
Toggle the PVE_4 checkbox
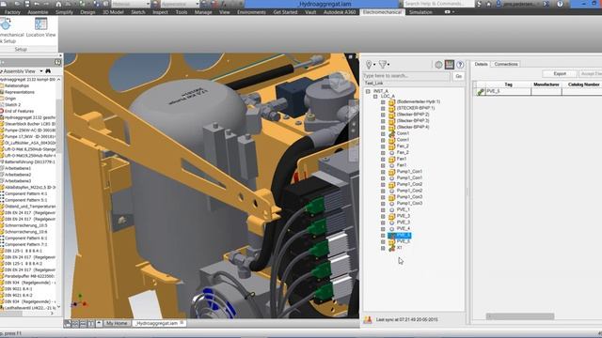tap(383, 229)
